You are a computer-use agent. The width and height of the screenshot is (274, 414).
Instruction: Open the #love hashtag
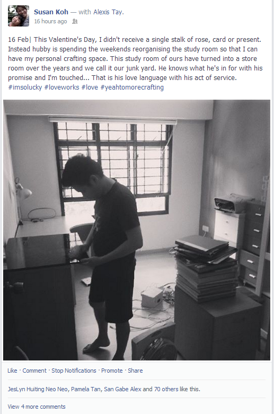click(x=90, y=87)
